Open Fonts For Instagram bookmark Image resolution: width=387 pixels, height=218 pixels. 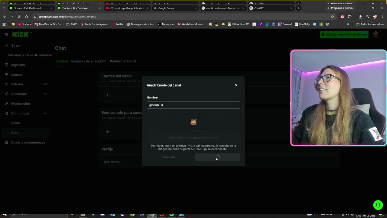95,24
